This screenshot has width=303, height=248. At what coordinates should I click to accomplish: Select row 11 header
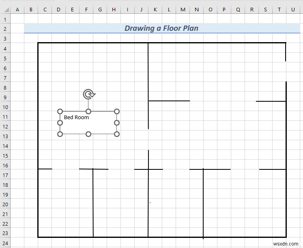click(x=5, y=117)
